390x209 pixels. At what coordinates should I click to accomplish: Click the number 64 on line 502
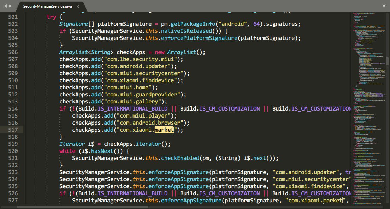(x=256, y=24)
